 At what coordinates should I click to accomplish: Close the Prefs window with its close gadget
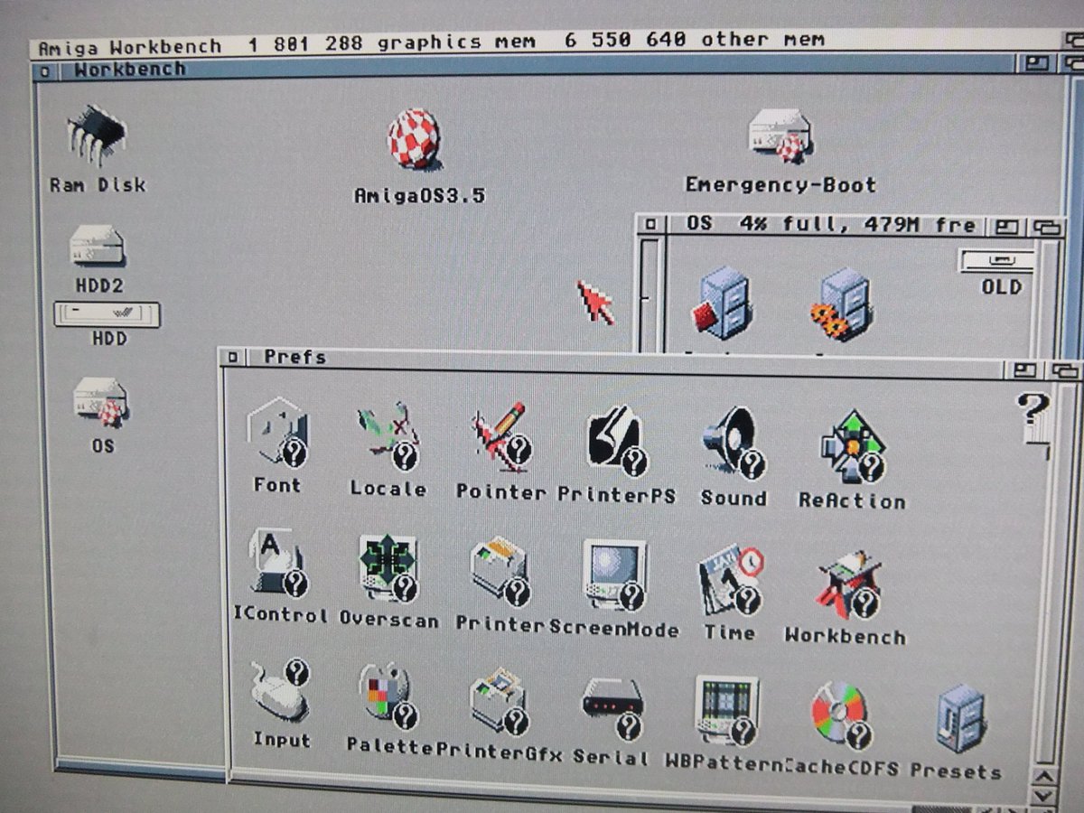(x=233, y=359)
